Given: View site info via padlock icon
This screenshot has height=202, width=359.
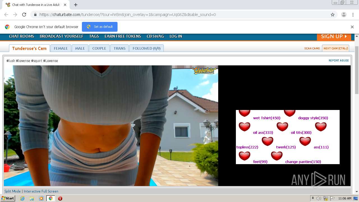Looking at the screenshot, I should click(35, 15).
